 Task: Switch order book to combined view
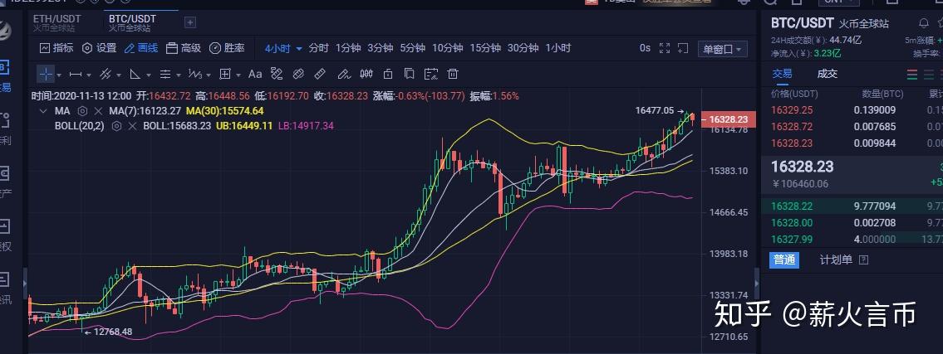913,74
